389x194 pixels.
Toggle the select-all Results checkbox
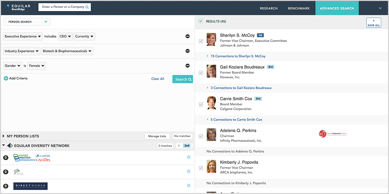click(x=201, y=21)
